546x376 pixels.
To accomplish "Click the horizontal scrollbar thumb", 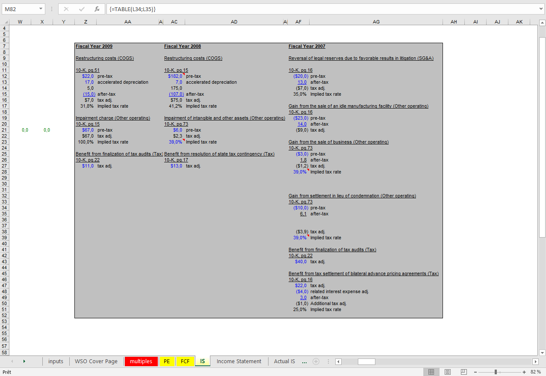I will coord(366,362).
